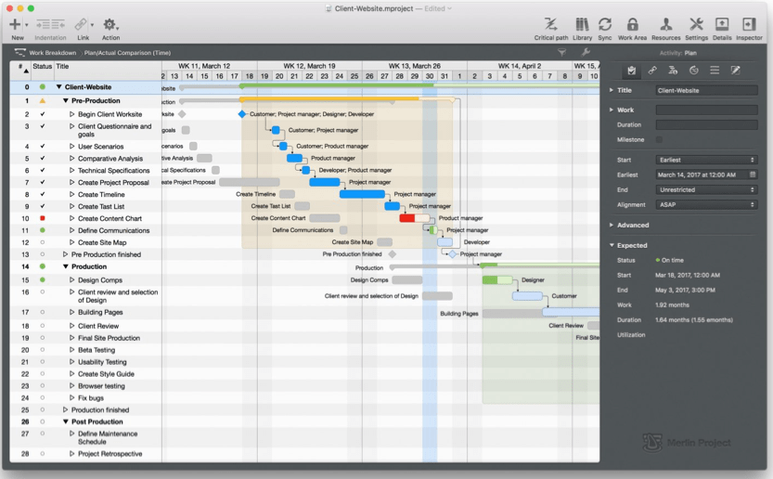Collapse the Pre-Production group
Screen dimensions: 773x479
[66, 100]
